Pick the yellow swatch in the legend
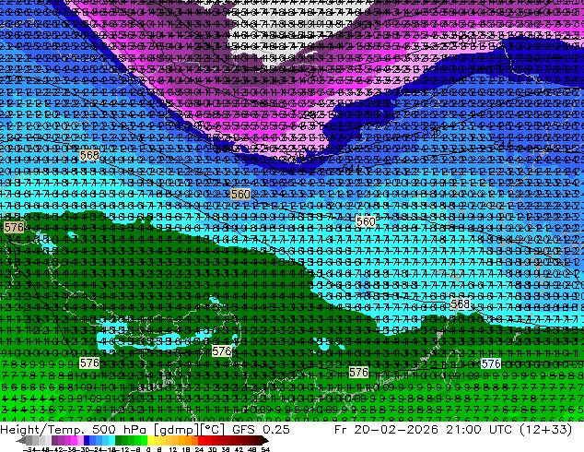584x452 pixels. (x=151, y=440)
